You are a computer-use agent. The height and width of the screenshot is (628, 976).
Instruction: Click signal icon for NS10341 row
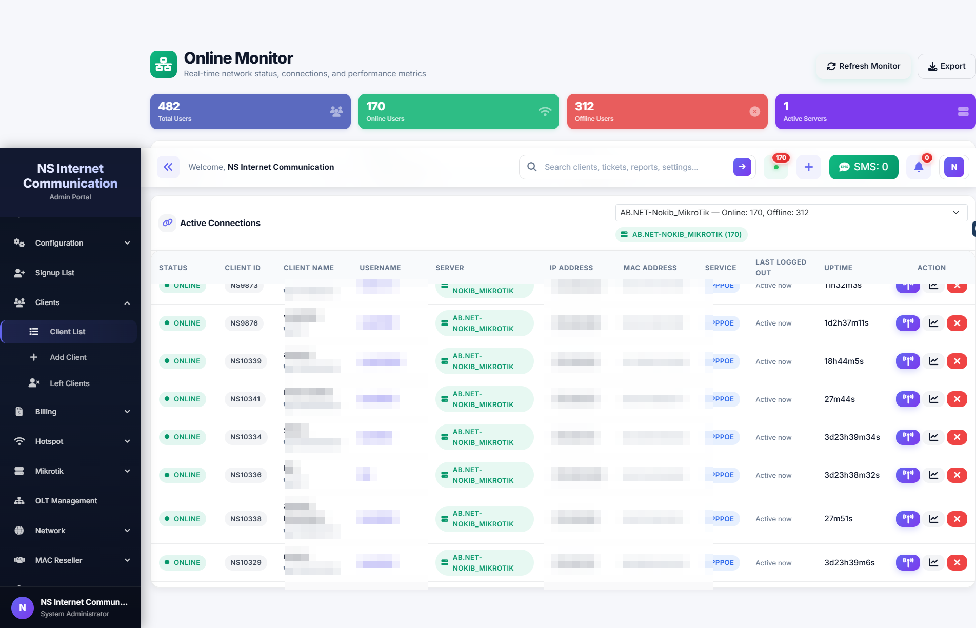[908, 399]
